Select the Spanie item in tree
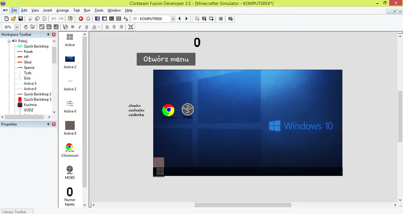This screenshot has height=214, width=403. [29, 67]
